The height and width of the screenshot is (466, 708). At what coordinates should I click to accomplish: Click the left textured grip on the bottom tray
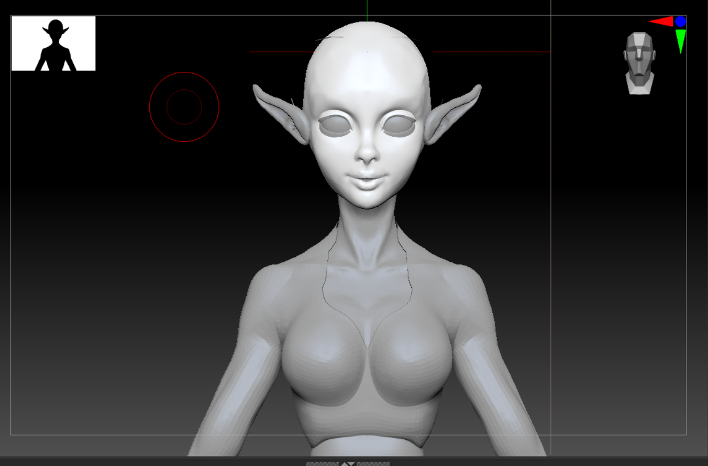(x=322, y=464)
